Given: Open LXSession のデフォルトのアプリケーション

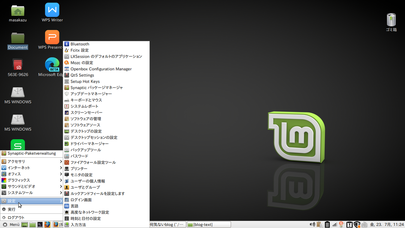Looking at the screenshot, I should [106, 56].
